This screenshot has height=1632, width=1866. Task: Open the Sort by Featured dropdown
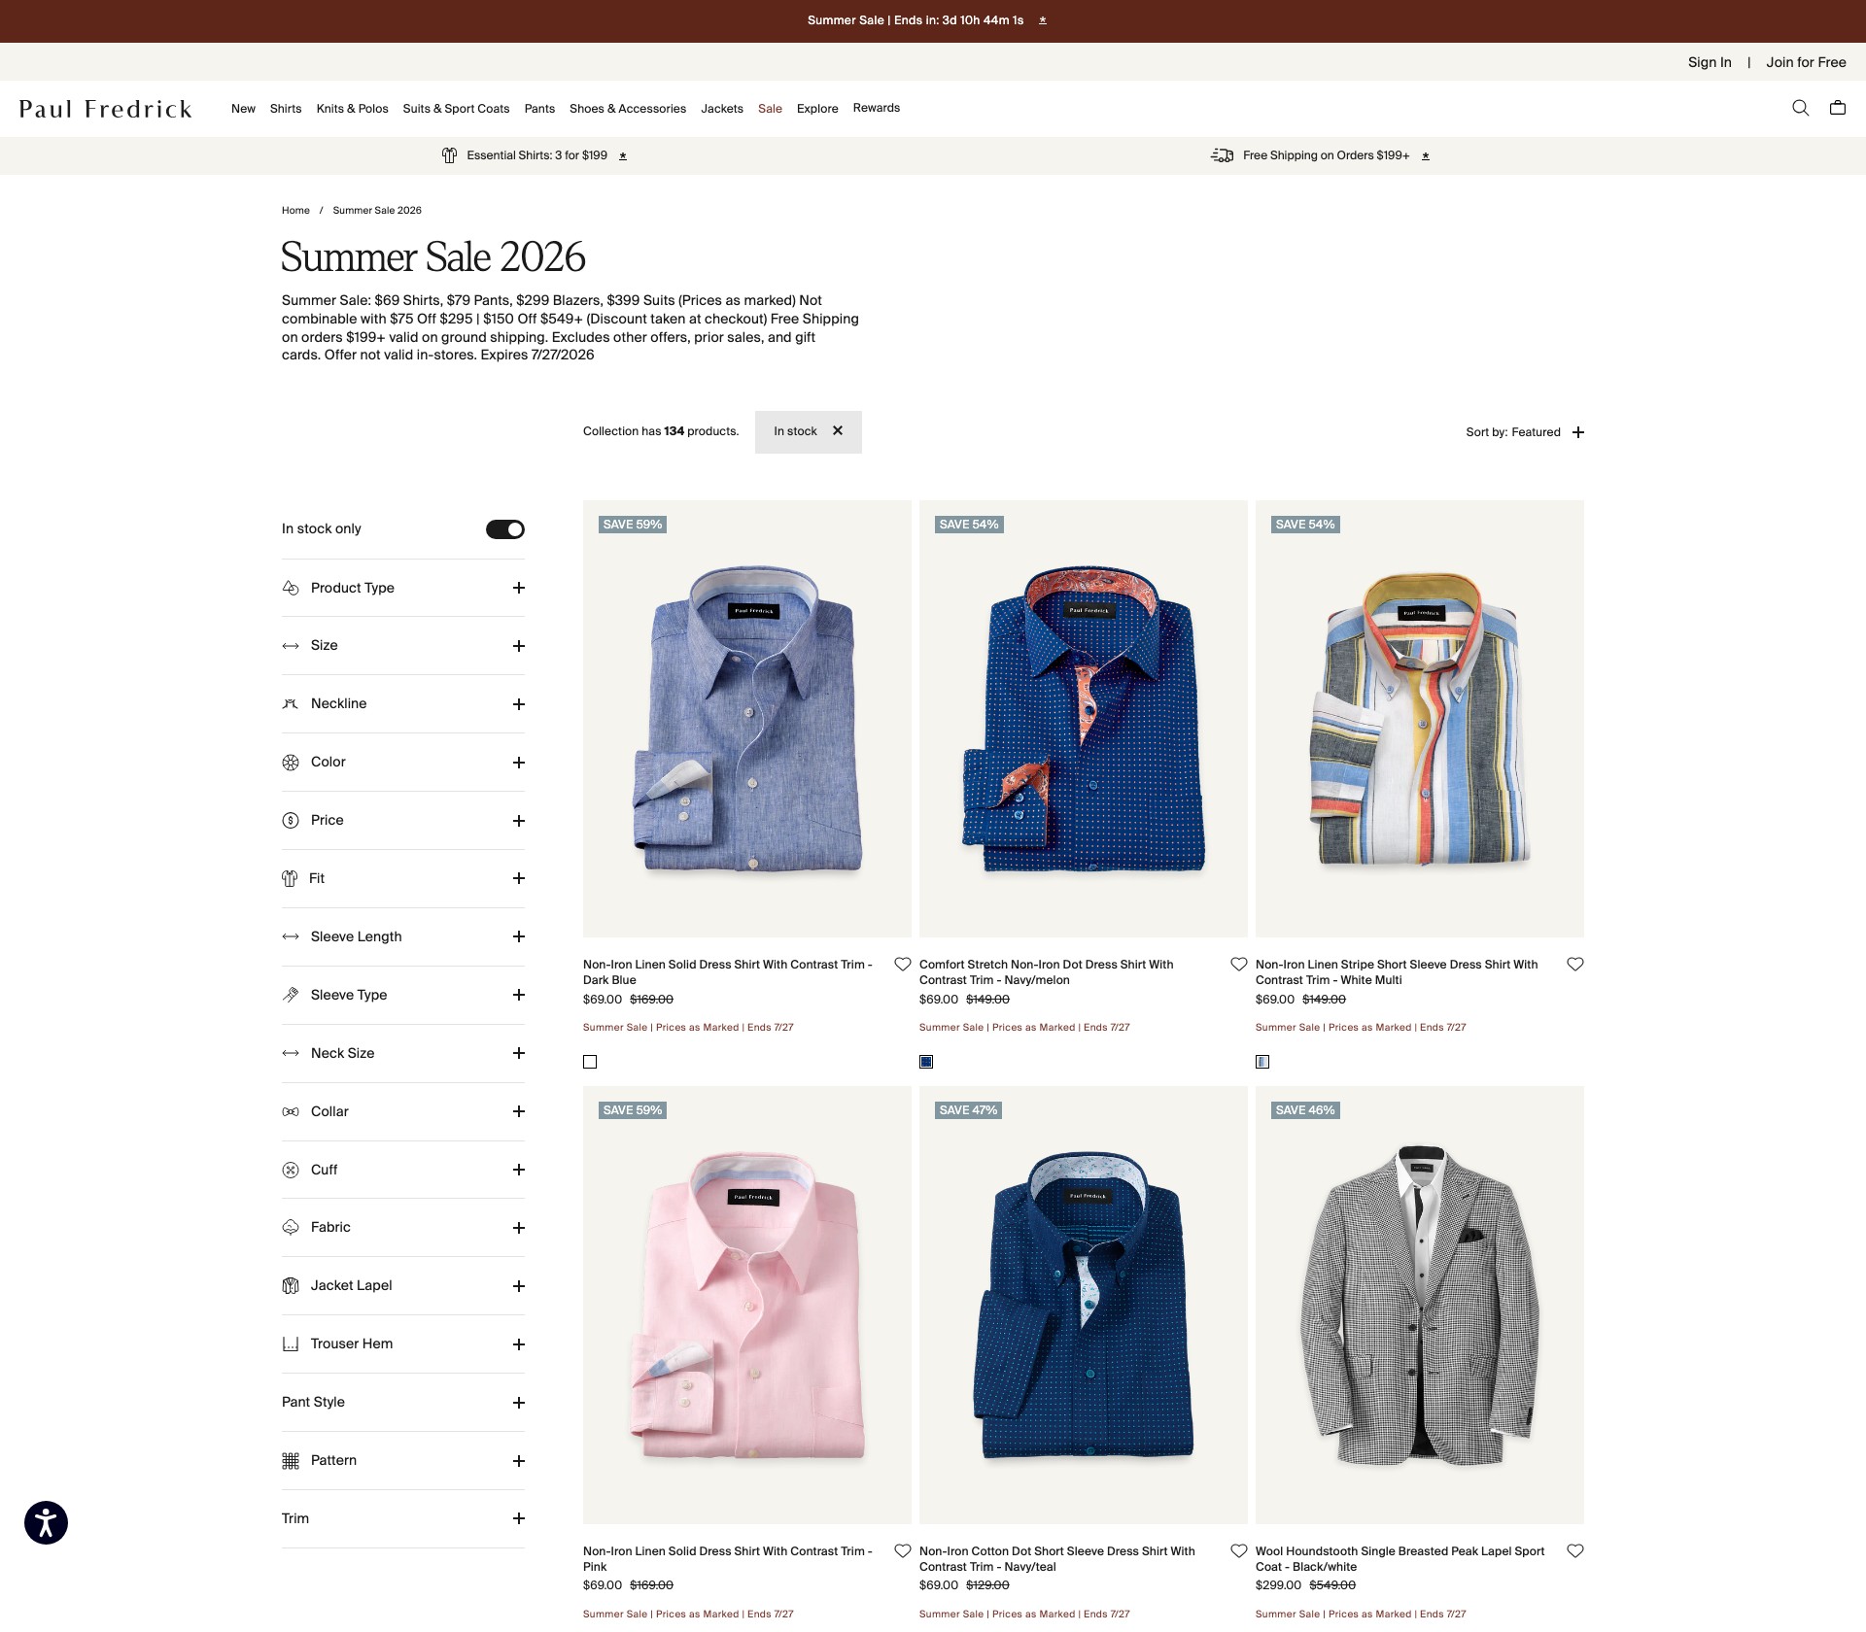click(1524, 432)
